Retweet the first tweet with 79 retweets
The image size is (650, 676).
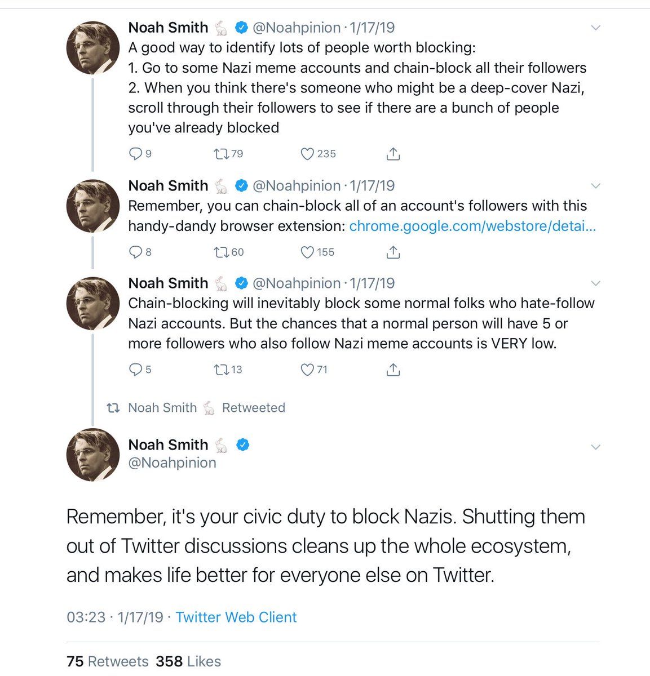tap(222, 154)
